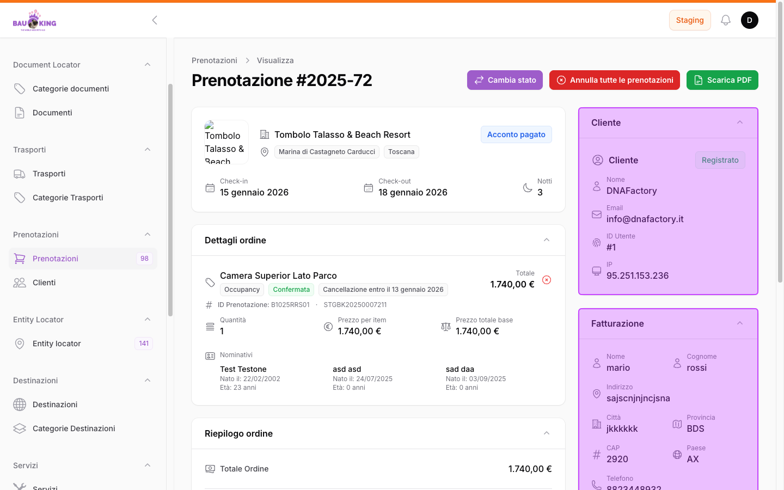Click the notifications bell icon
Viewport: 784px width, 490px height.
[725, 20]
